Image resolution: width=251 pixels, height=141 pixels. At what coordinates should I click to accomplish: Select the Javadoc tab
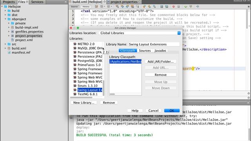[160, 51]
